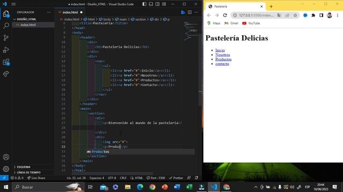Change language mode HTML in status bar
This screenshot has height=192, width=343.
(137, 178)
